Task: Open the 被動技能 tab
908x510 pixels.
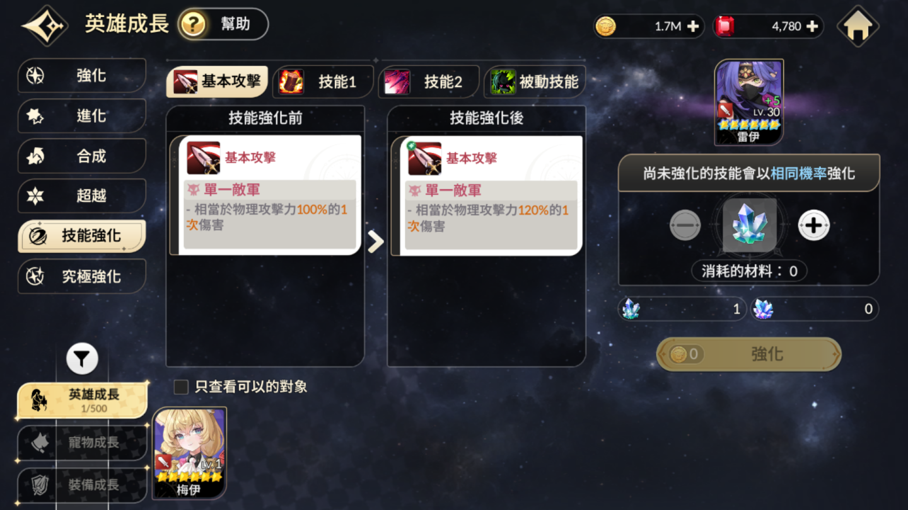Action: point(535,82)
